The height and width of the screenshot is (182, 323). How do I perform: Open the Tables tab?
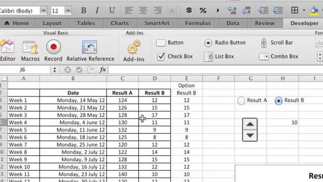pyautogui.click(x=86, y=23)
